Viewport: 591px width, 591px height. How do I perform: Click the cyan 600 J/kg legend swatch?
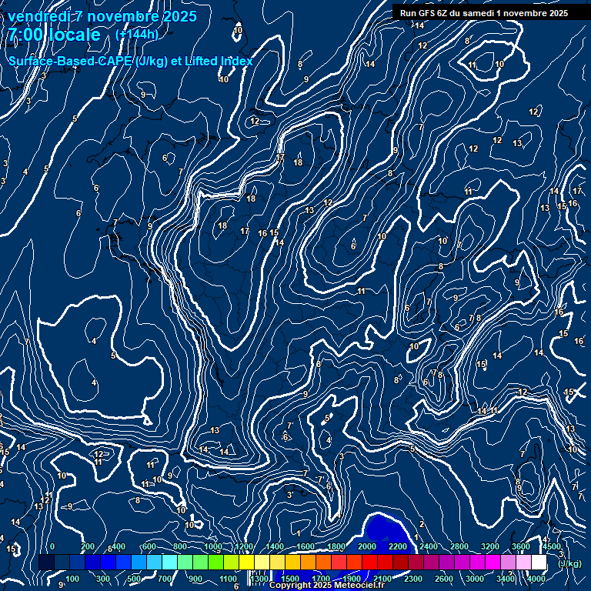154,563
